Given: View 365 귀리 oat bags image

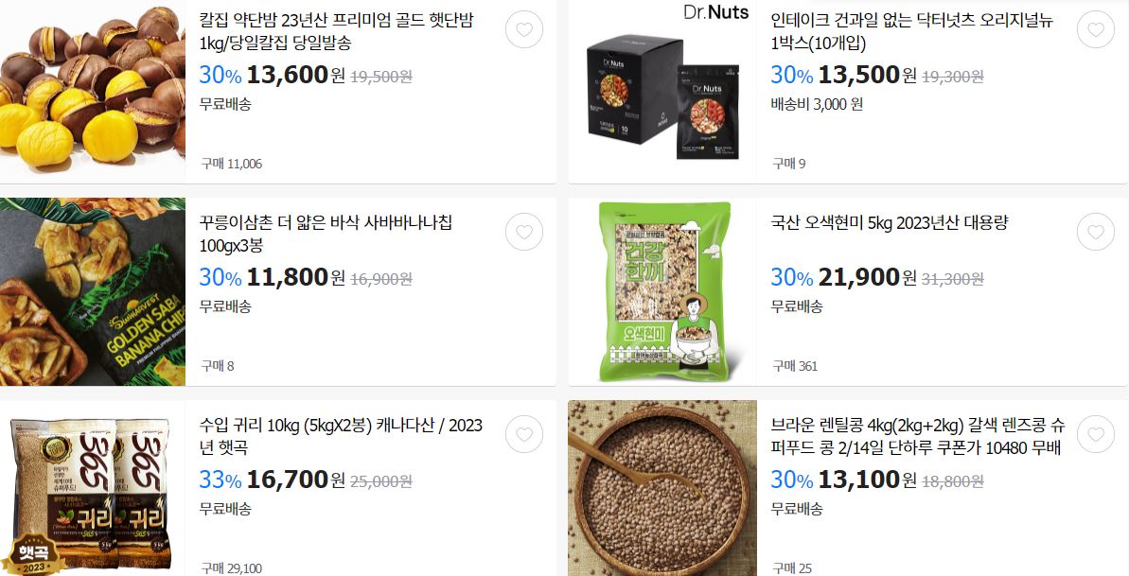Looking at the screenshot, I should (x=92, y=488).
